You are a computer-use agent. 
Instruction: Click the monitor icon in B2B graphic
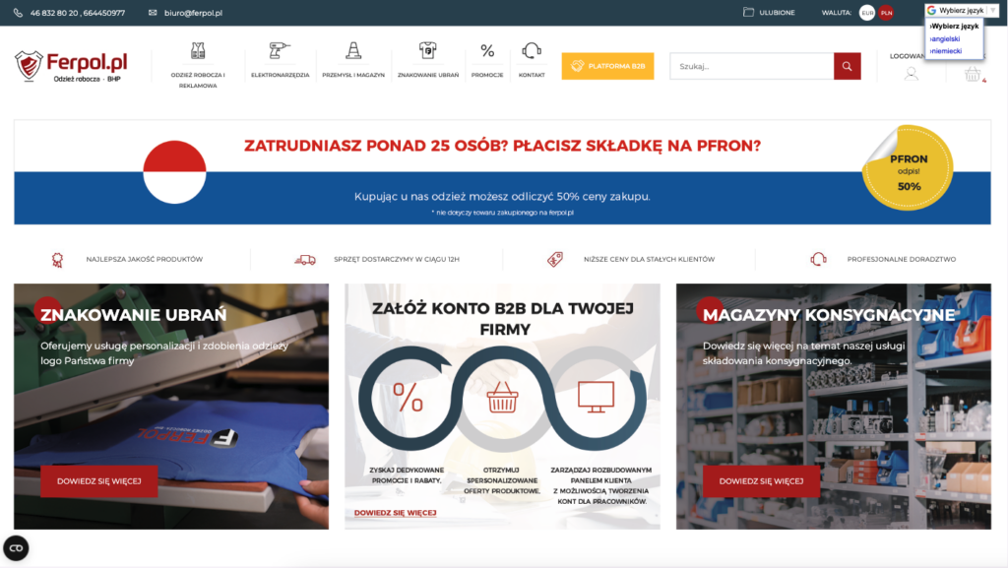pyautogui.click(x=596, y=397)
